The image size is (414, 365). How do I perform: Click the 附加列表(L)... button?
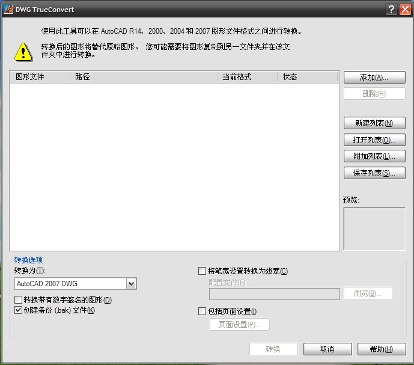[x=374, y=156]
